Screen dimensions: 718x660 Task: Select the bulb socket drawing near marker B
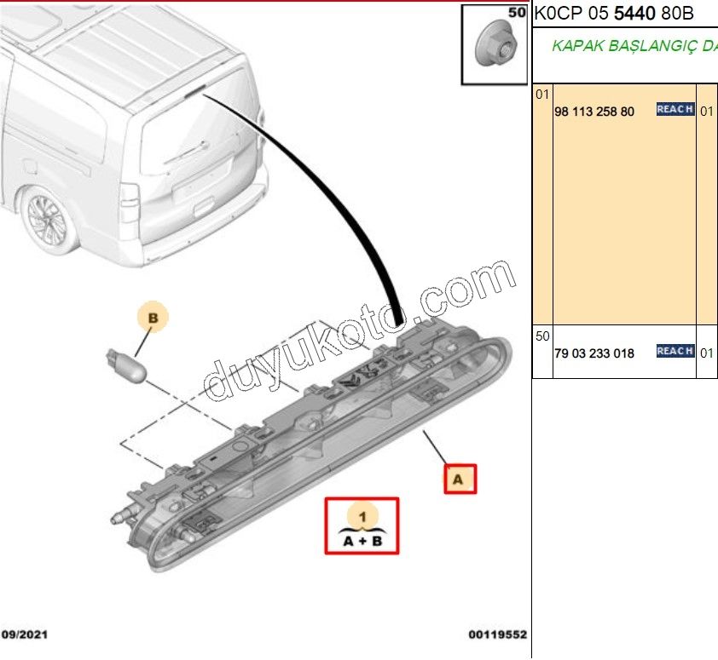click(130, 362)
